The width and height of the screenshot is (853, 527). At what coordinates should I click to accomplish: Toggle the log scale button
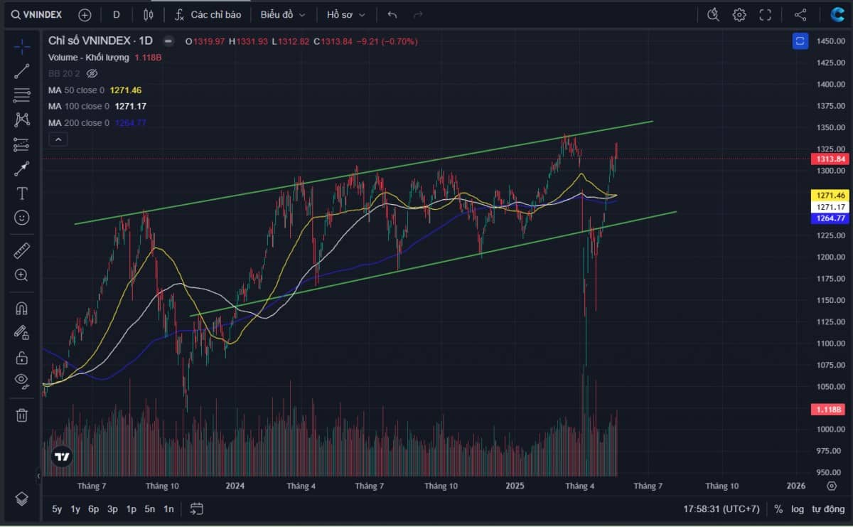coord(798,509)
